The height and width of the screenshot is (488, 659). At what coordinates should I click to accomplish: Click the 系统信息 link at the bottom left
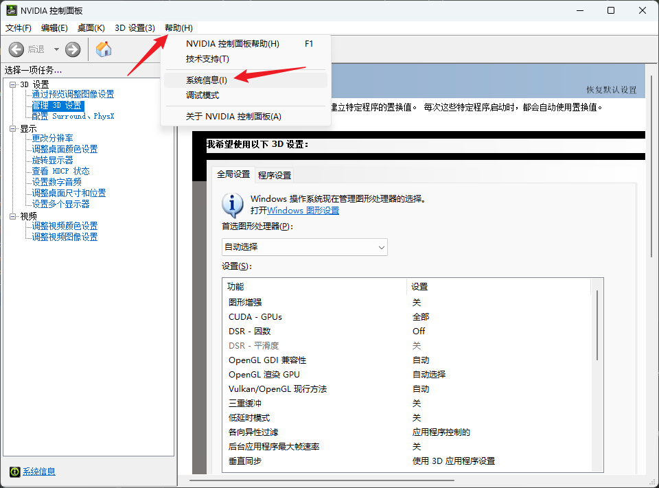coord(39,472)
